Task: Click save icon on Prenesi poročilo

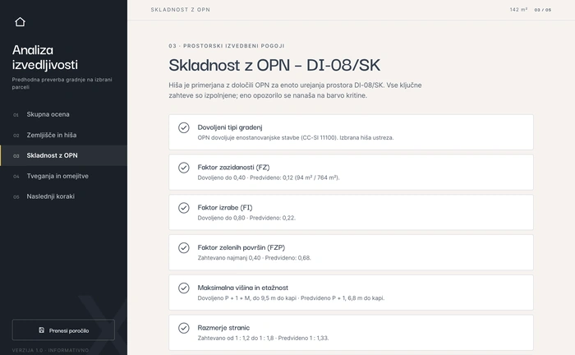Action: pos(41,330)
